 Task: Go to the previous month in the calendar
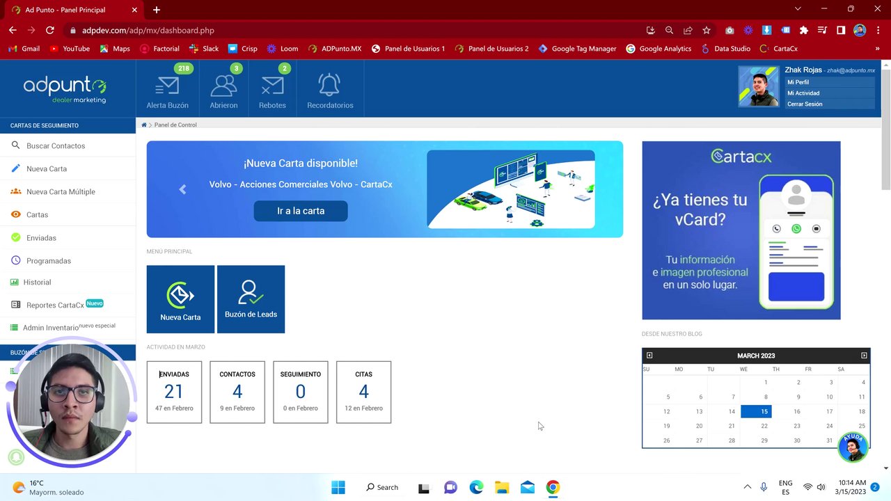[649, 356]
